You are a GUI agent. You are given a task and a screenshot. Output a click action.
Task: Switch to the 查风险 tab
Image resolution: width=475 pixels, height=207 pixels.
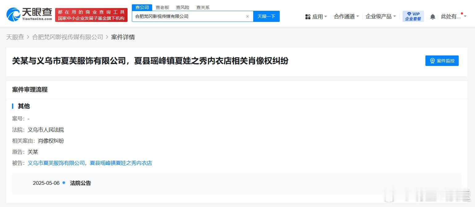183,7
